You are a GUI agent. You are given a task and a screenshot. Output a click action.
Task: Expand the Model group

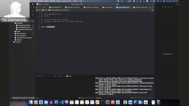(14, 32)
